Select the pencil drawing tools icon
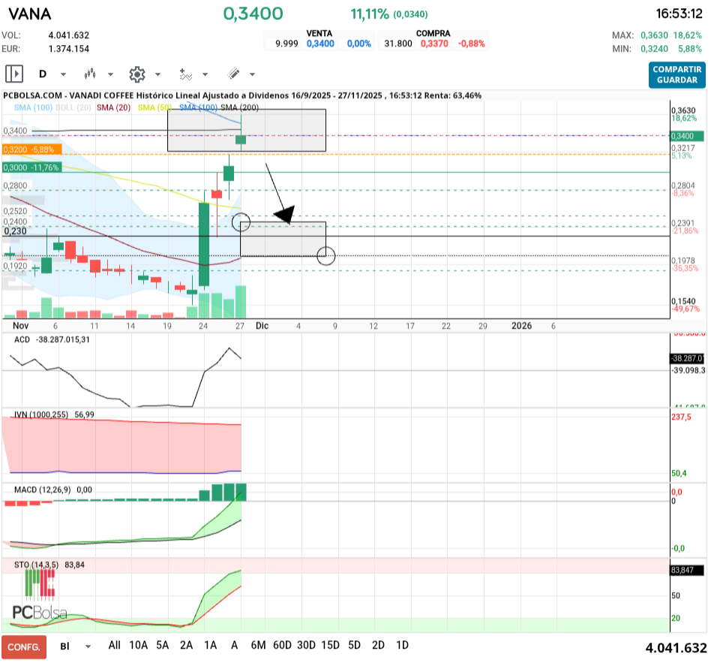 click(x=233, y=74)
